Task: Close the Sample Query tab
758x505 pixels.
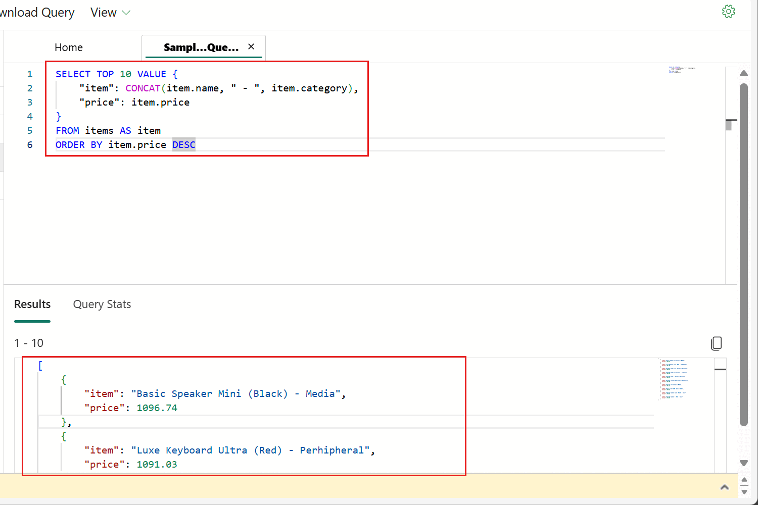Action: (x=251, y=46)
